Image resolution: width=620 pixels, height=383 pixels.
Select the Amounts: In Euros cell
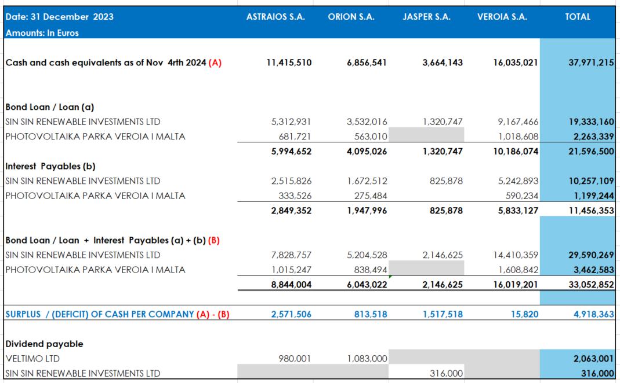tap(42, 33)
